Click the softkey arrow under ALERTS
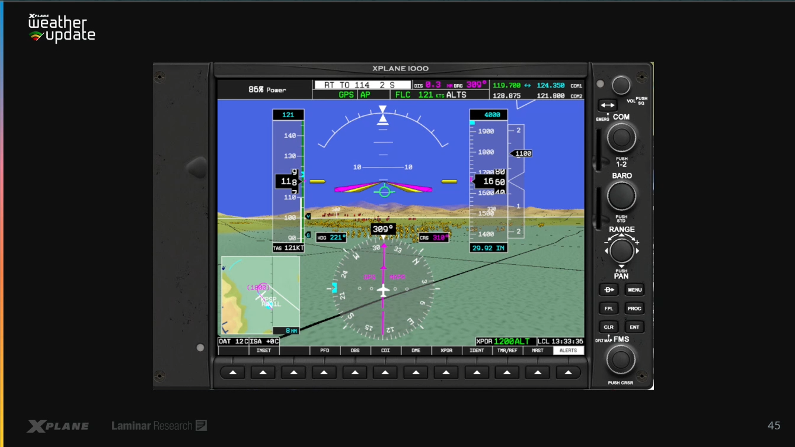795x447 pixels. pos(569,372)
